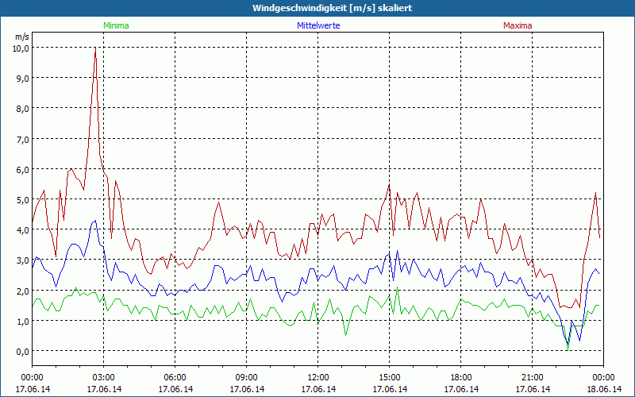Click the 0,0 y-axis value
635x397 pixels.
[x=23, y=352]
